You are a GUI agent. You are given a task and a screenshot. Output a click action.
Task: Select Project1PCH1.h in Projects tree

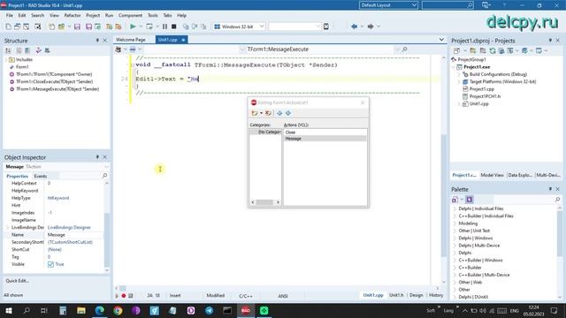485,96
